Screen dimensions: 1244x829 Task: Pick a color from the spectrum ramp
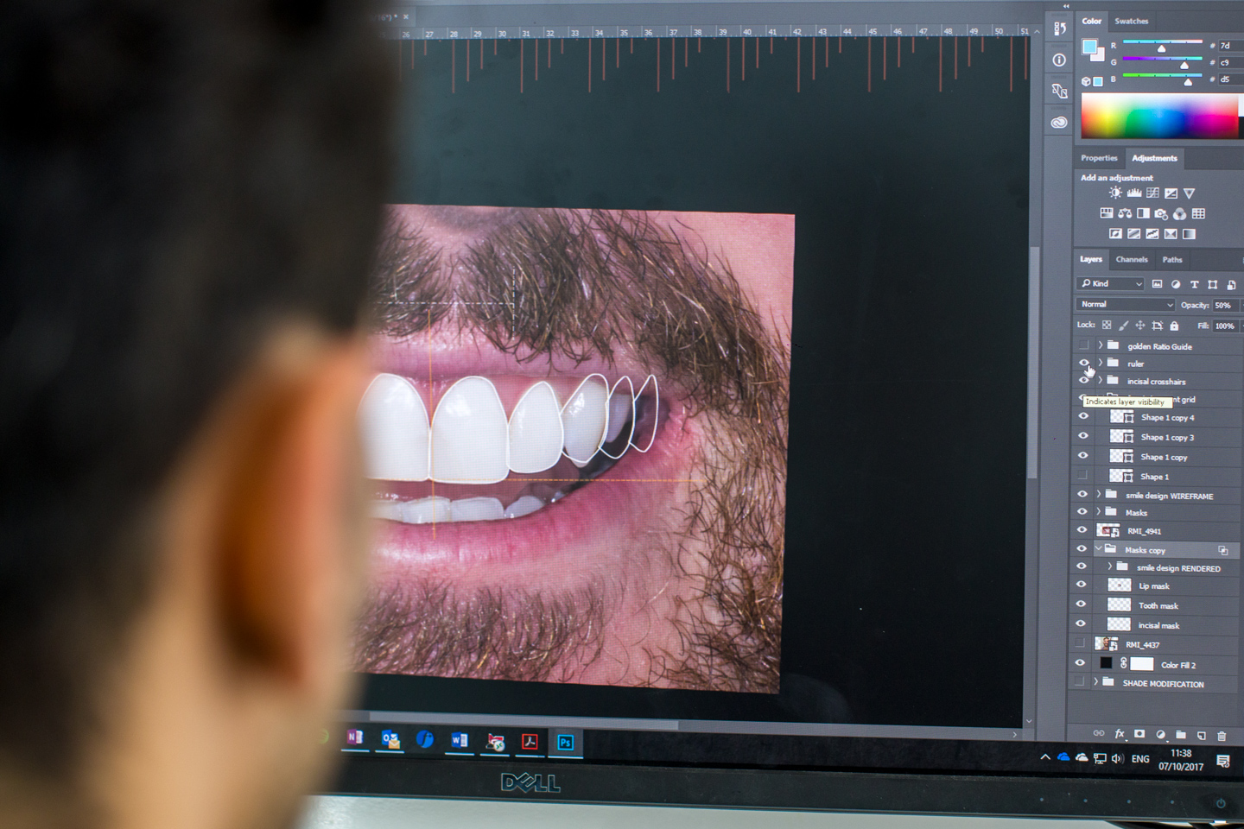[x=1160, y=117]
